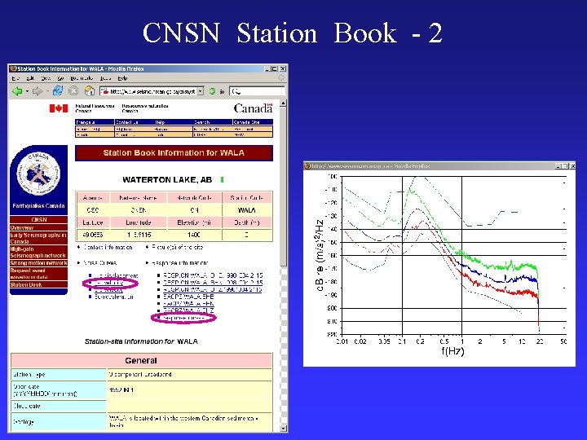
Task: Open the Overview sidebar link
Action: (22, 227)
